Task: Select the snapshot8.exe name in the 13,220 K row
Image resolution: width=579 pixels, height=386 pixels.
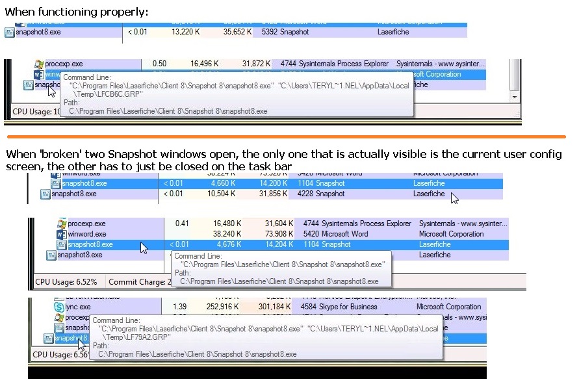Action: pos(38,32)
